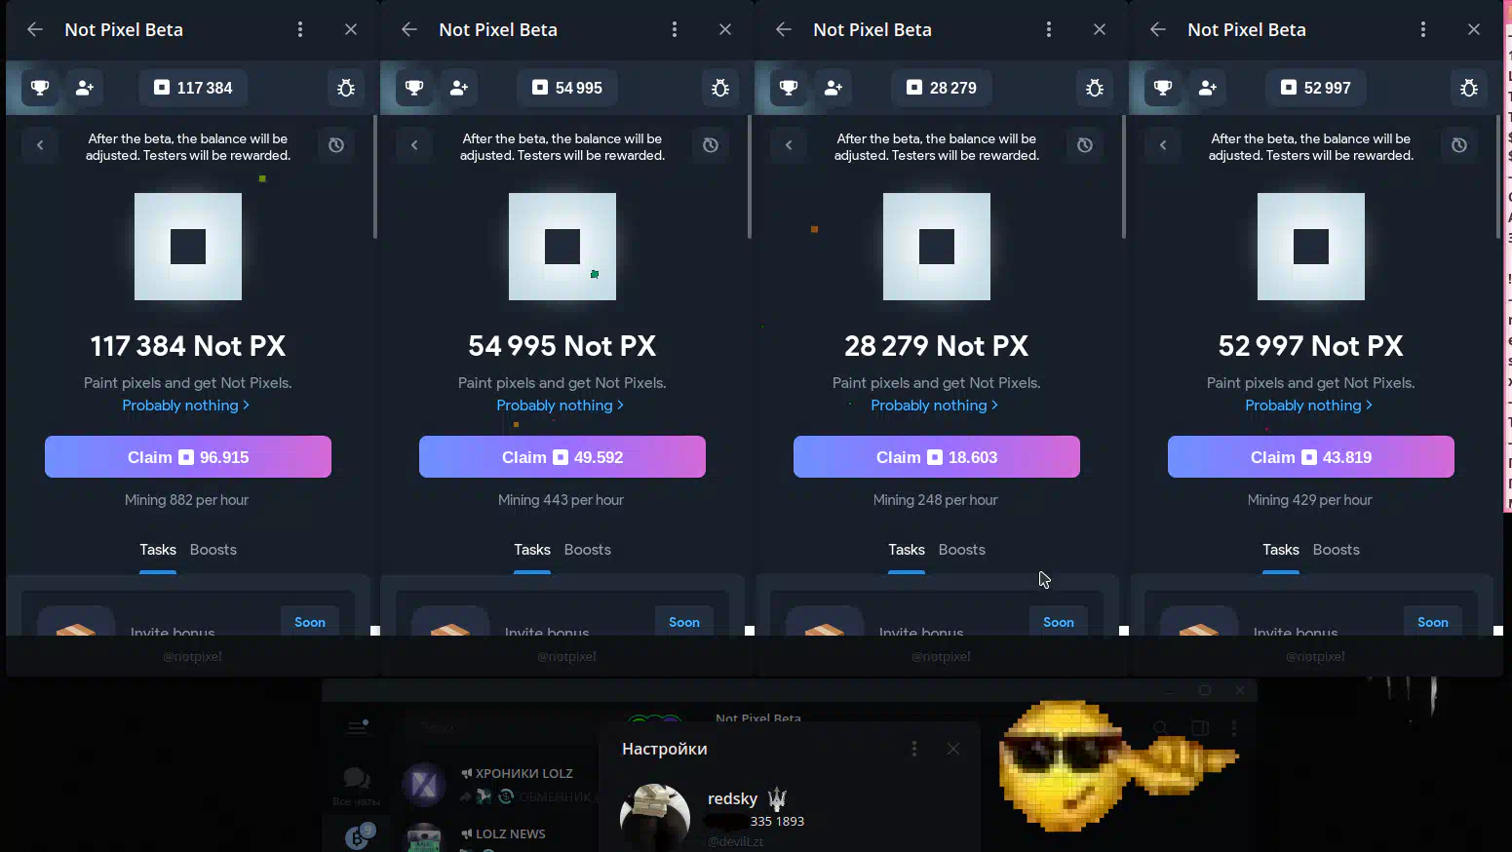This screenshot has height=852, width=1512.
Task: Go back with arrow in third Not Pixel Beta window
Action: 784,29
